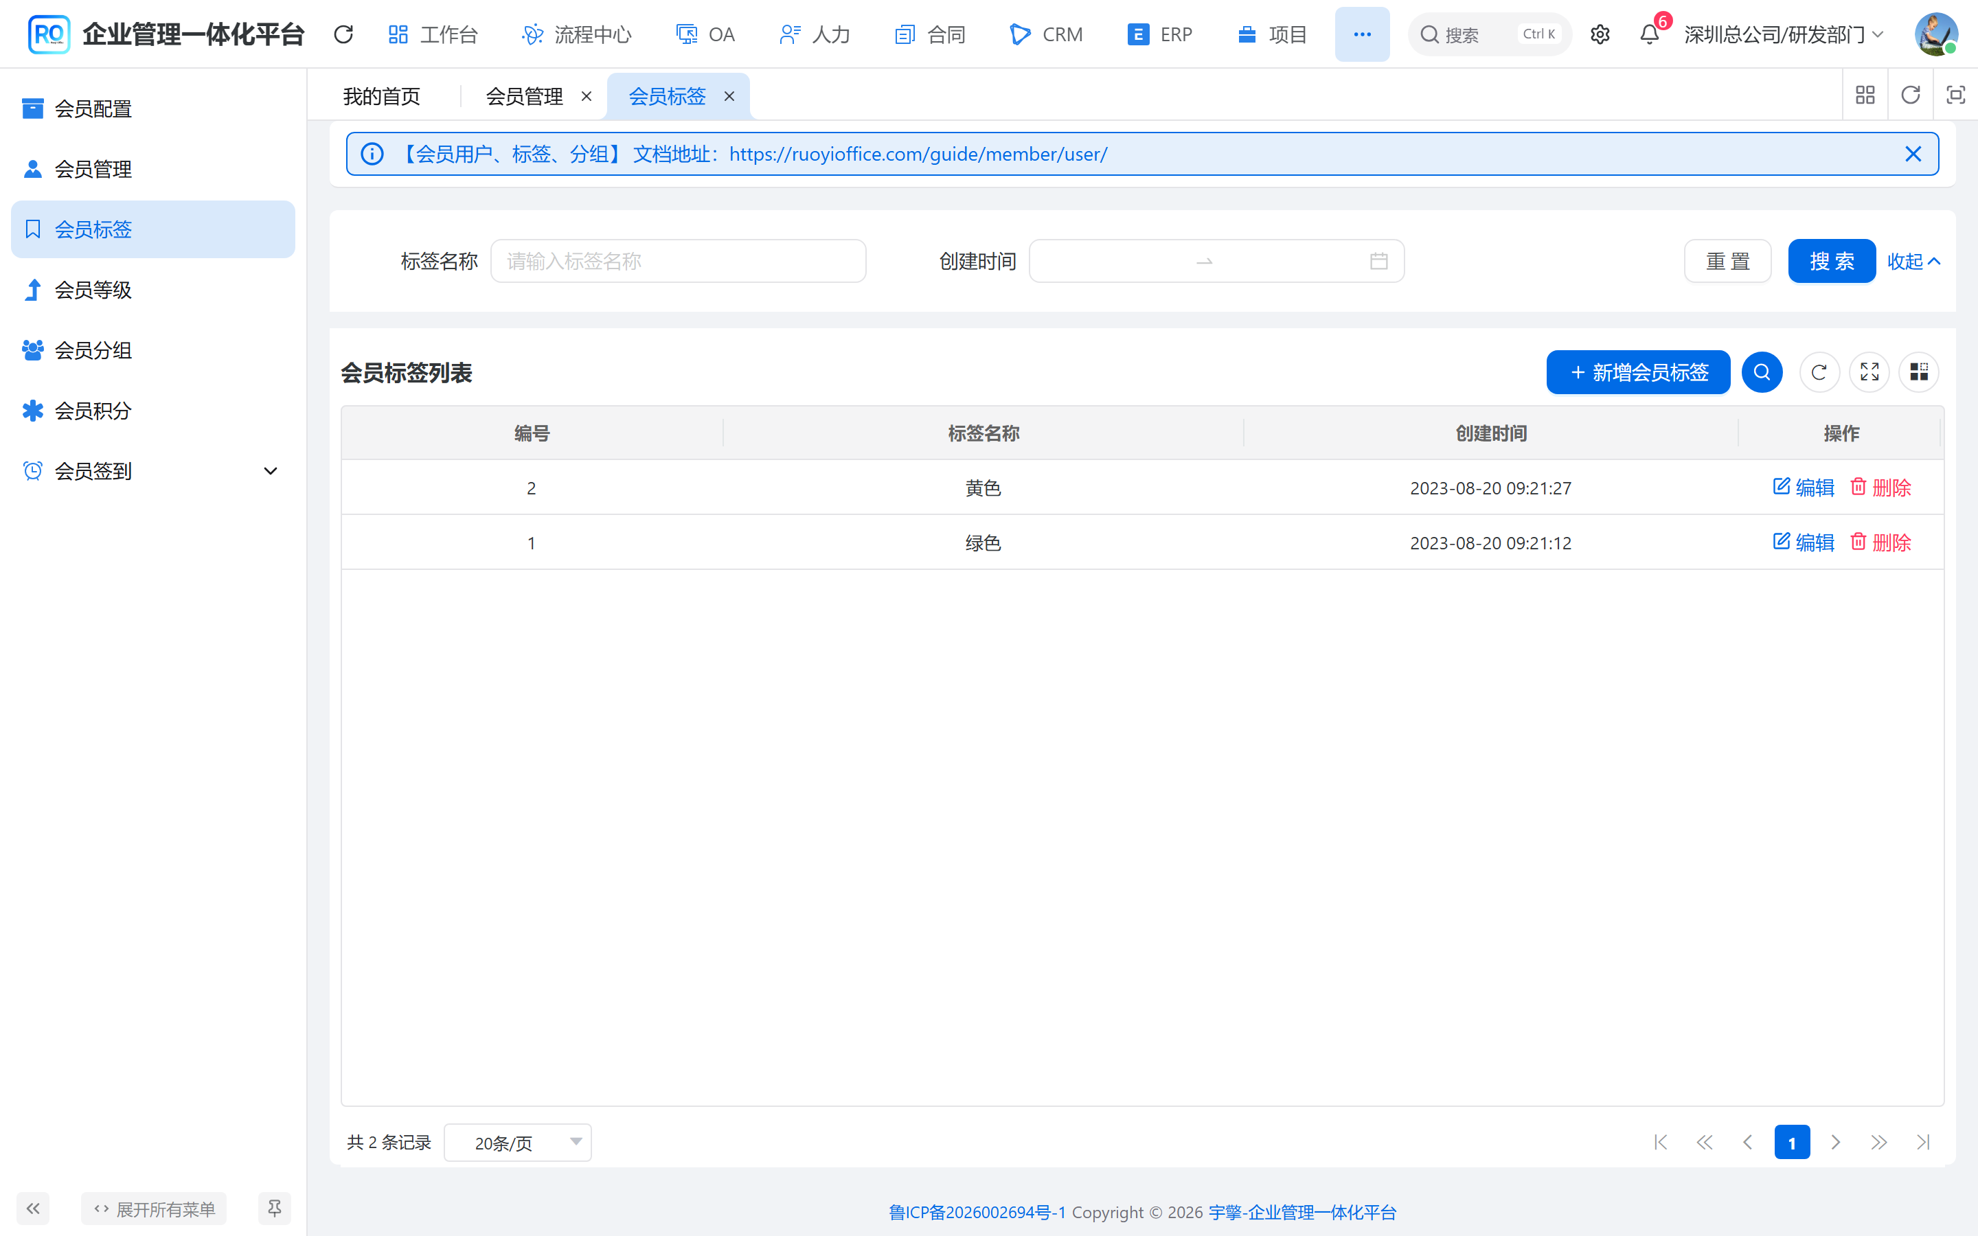
Task: Refresh the current tab page icon
Action: coord(1910,95)
